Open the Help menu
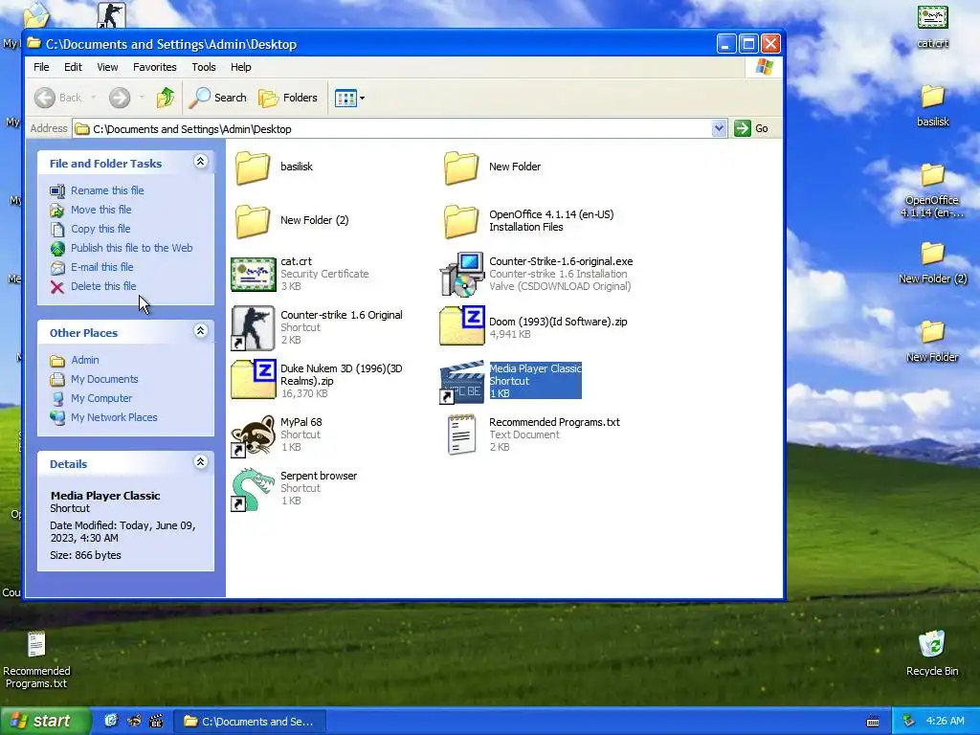 pyautogui.click(x=240, y=67)
